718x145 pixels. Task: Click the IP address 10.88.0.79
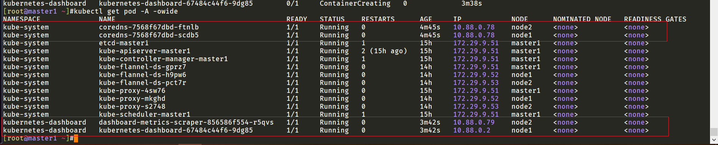tap(474, 122)
